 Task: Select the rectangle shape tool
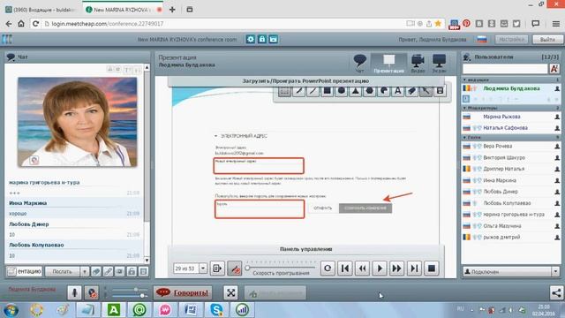click(327, 91)
